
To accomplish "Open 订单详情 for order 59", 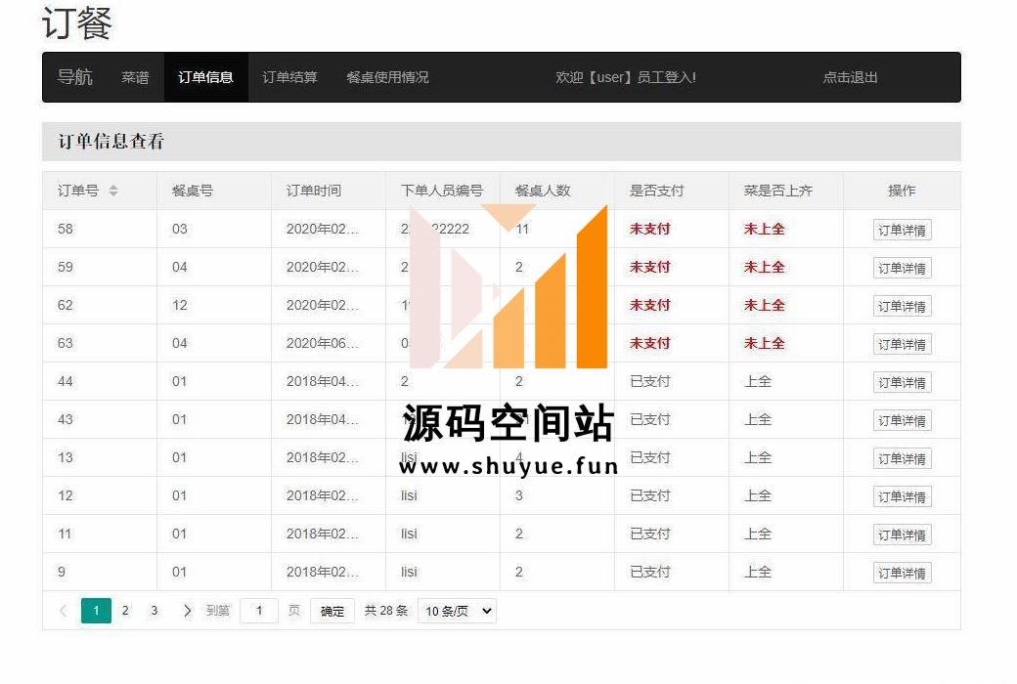I will [903, 269].
